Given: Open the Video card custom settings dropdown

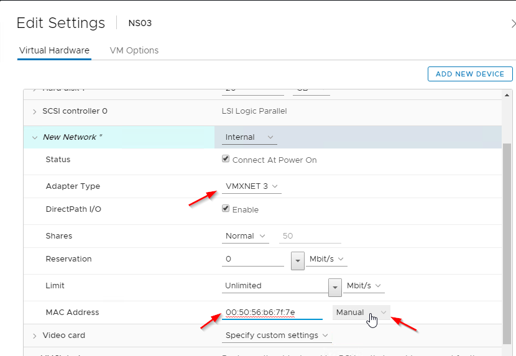Looking at the screenshot, I should [277, 335].
